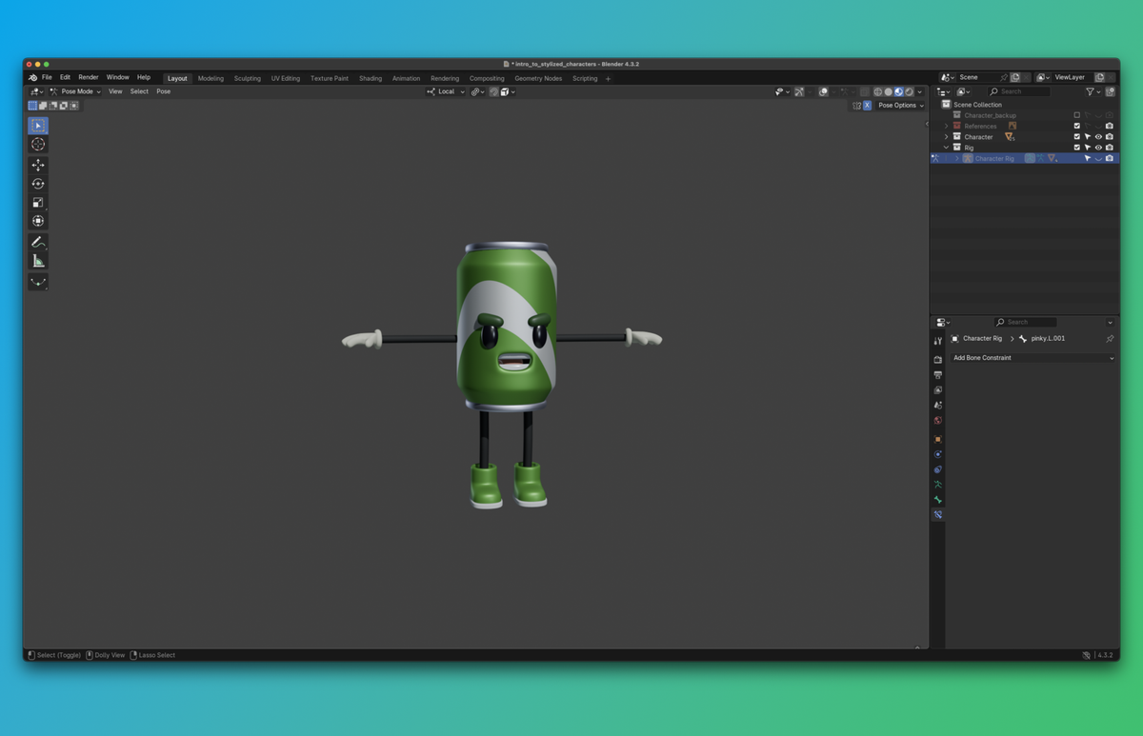Image resolution: width=1143 pixels, height=736 pixels.
Task: Activate the Annotate tool
Action: pyautogui.click(x=38, y=242)
